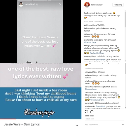Open hashtag #pukpukSelTelur in upper comments

click(x=97, y=53)
